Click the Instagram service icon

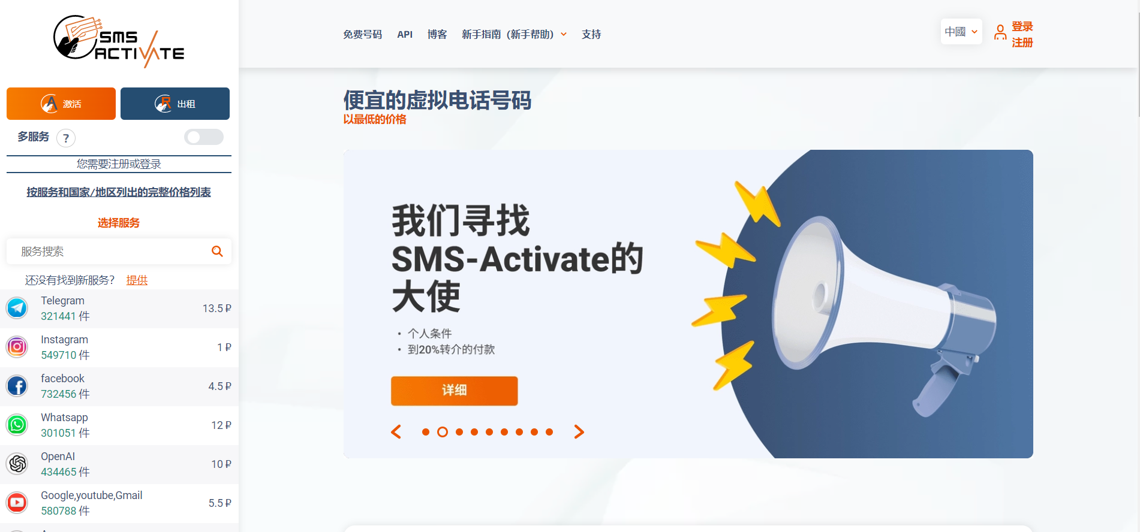tap(17, 347)
